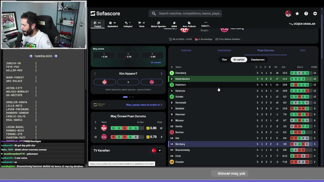This screenshot has width=324, height=182.
Task: Select the Voleybol sport icon
Action: tap(126, 23)
